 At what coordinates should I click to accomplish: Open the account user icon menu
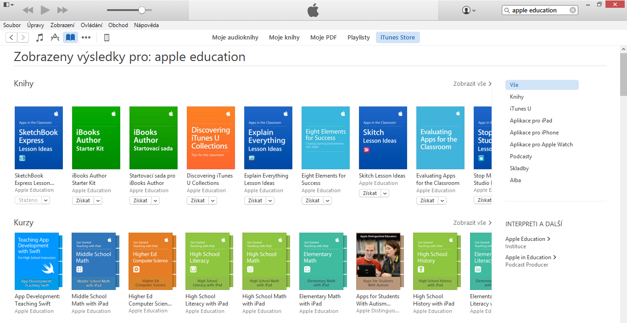click(469, 10)
